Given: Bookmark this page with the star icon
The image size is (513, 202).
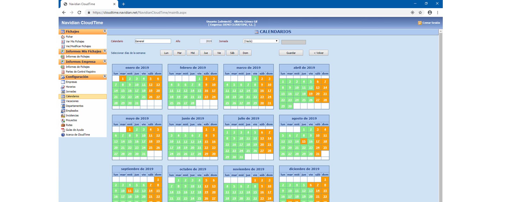Looking at the screenshot, I should point(420,12).
